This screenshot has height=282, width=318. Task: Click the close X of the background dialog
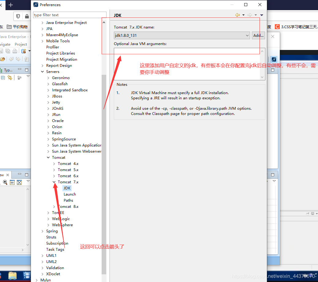pos(273,36)
